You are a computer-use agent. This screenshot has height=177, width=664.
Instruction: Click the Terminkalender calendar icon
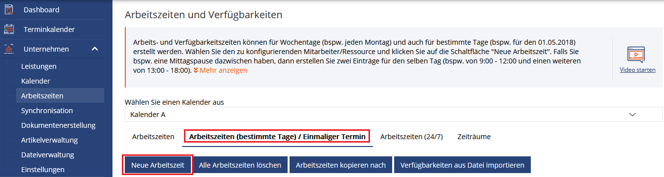point(9,29)
